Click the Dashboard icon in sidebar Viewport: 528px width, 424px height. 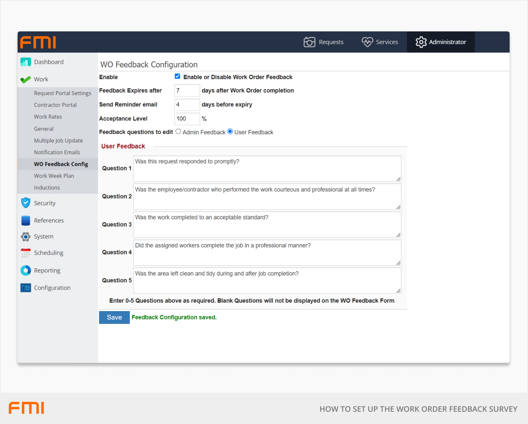coord(26,62)
